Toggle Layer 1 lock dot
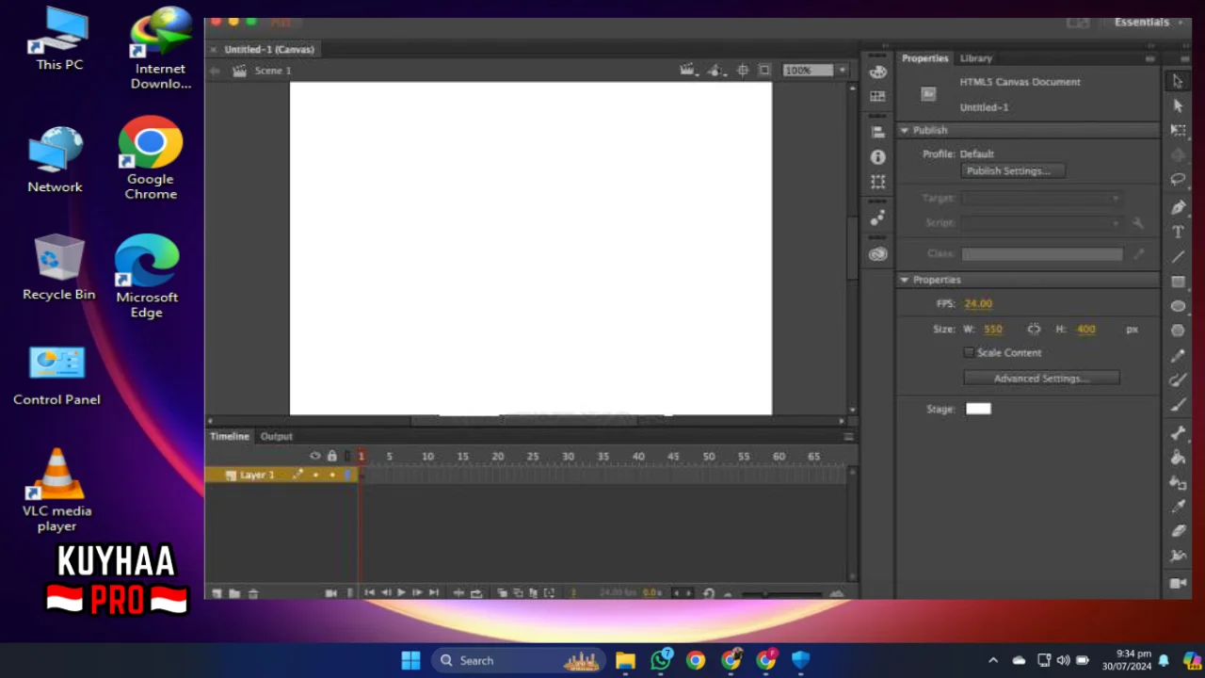The width and height of the screenshot is (1205, 678). pos(331,475)
